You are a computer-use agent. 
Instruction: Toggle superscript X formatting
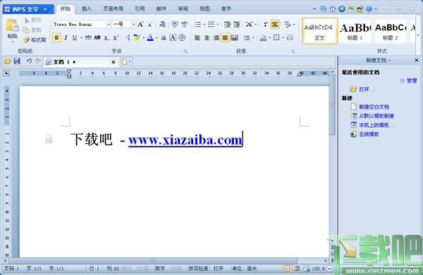[x=116, y=38]
